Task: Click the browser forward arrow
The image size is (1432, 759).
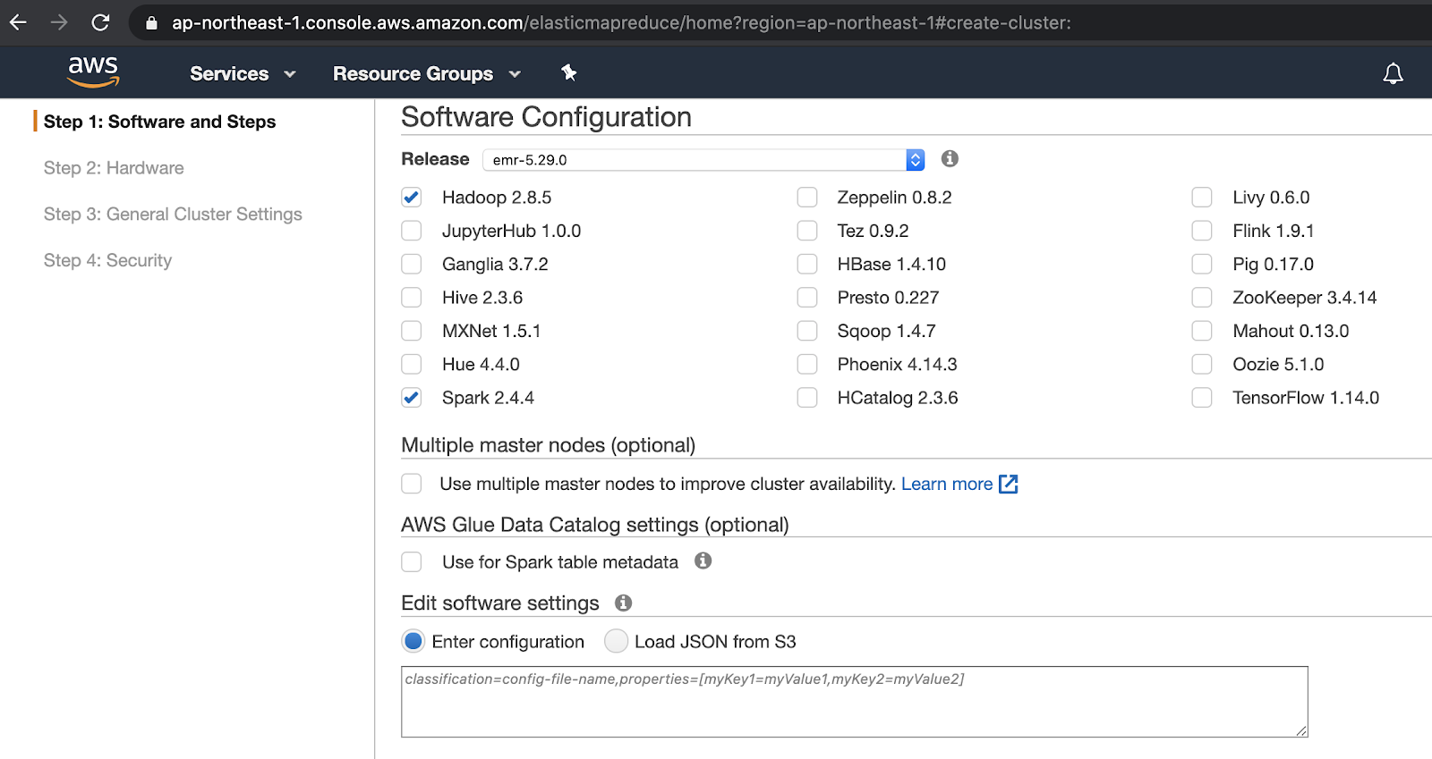Action: [59, 22]
